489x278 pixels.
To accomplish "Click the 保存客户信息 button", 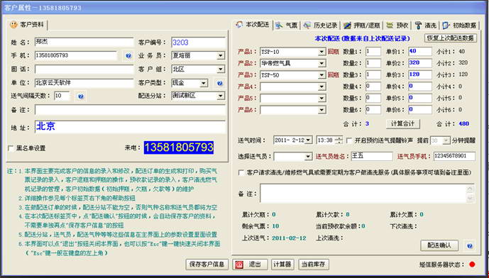I will point(207,265).
